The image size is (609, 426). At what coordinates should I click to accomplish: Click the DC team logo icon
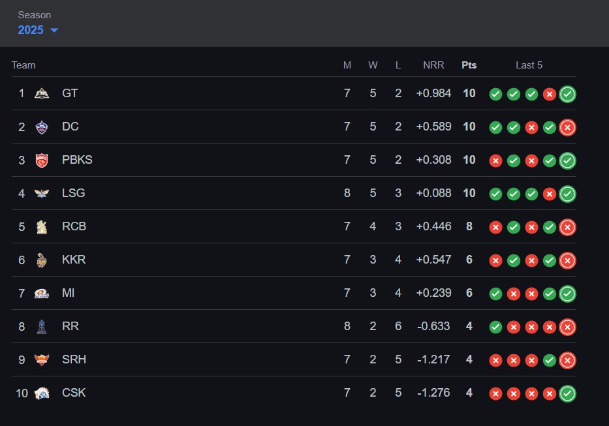(42, 127)
